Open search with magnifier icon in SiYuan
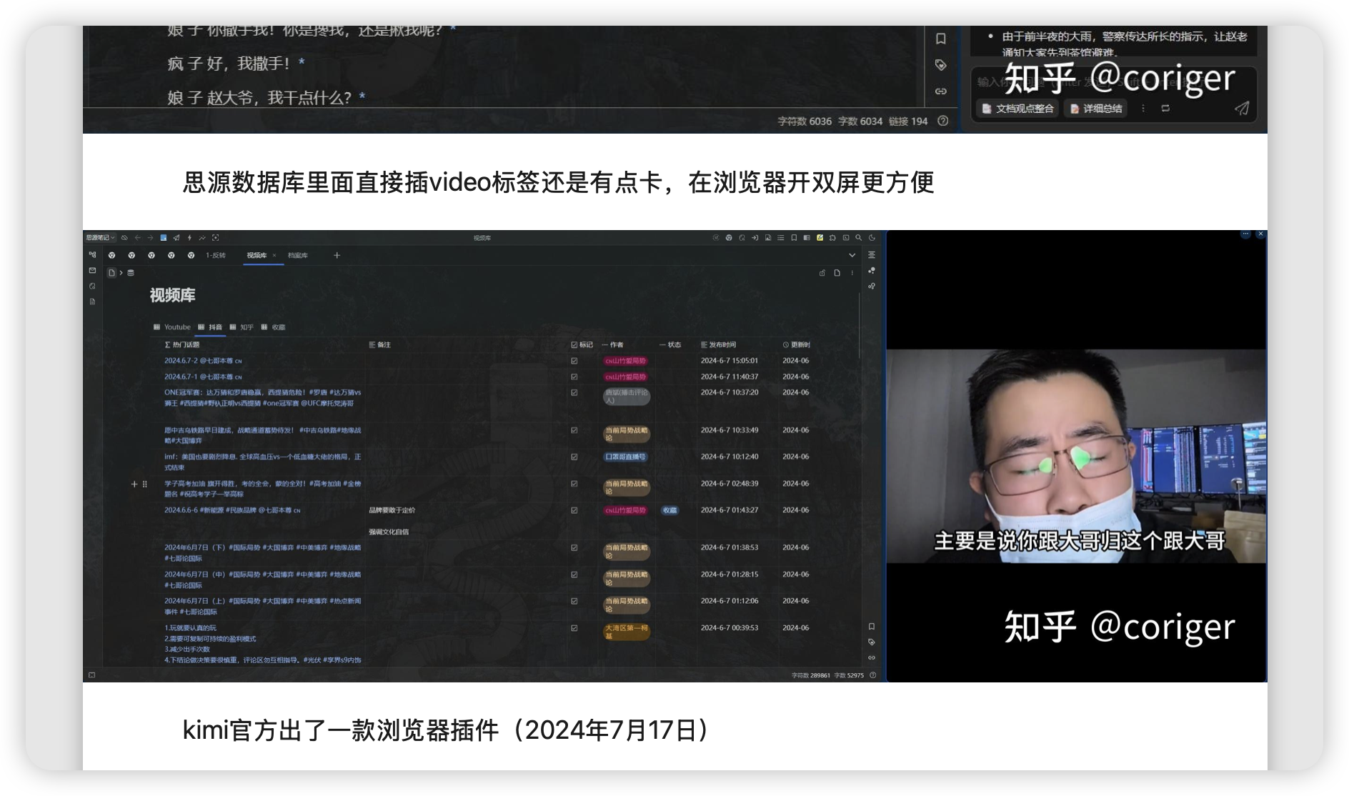Screen dimensions: 1349x796 click(x=859, y=237)
